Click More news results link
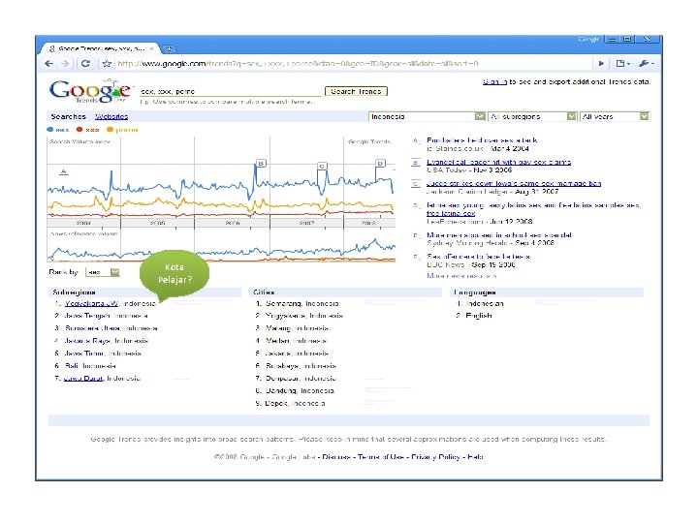The image size is (698, 523). tap(461, 276)
